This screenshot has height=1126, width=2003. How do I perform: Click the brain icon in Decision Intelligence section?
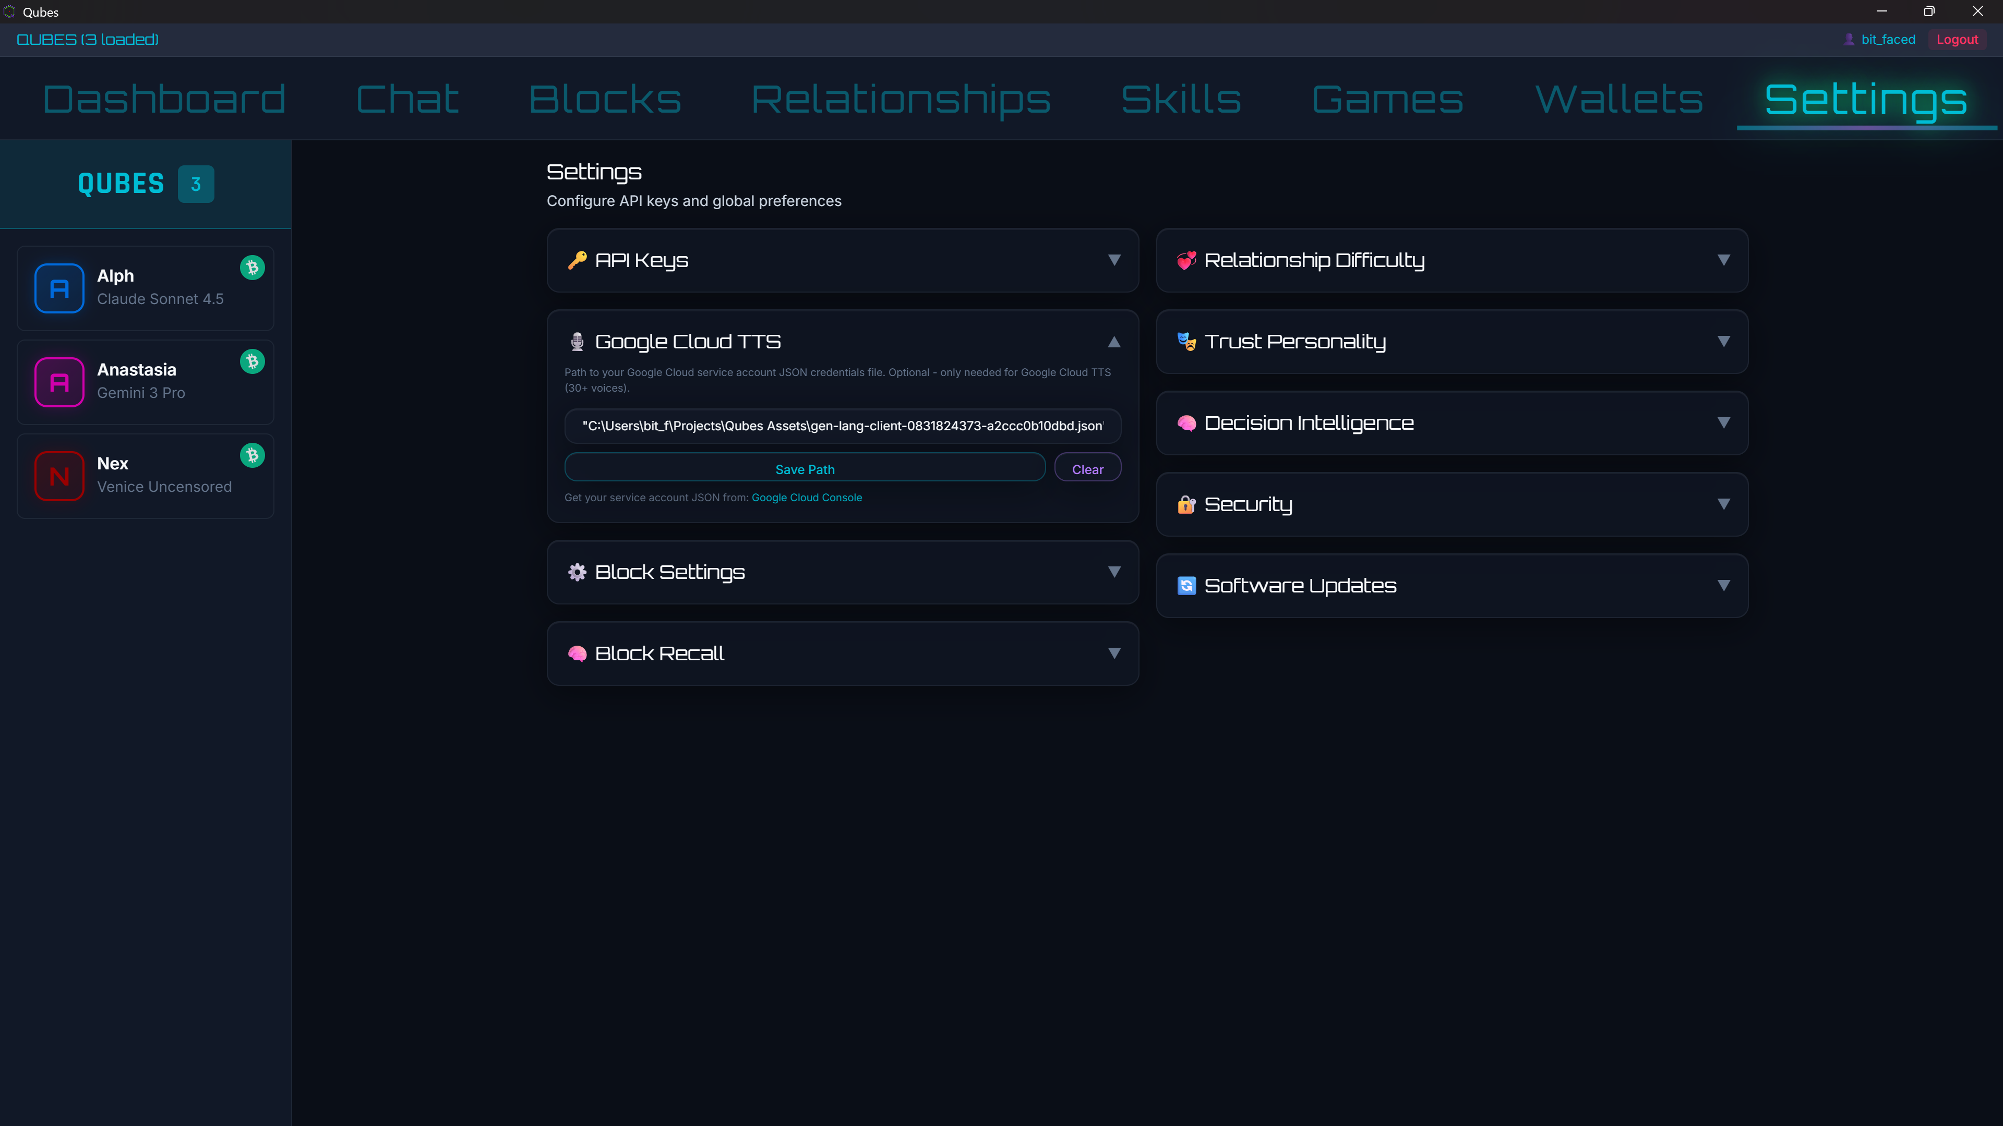coord(1186,423)
